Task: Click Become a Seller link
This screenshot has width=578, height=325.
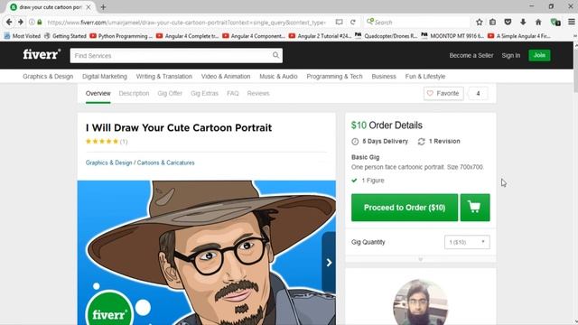Action: tap(471, 55)
